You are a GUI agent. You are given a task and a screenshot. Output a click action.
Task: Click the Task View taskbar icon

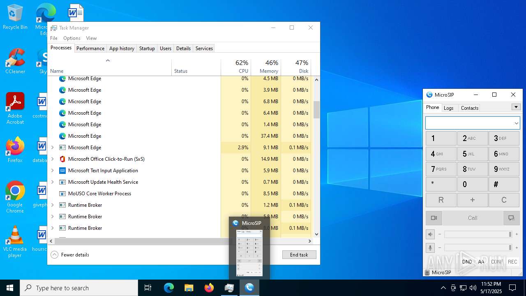[x=148, y=288]
